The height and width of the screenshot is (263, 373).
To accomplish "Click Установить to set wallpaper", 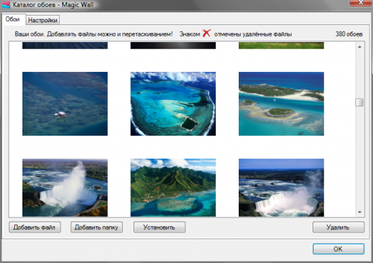I will pyautogui.click(x=159, y=227).
